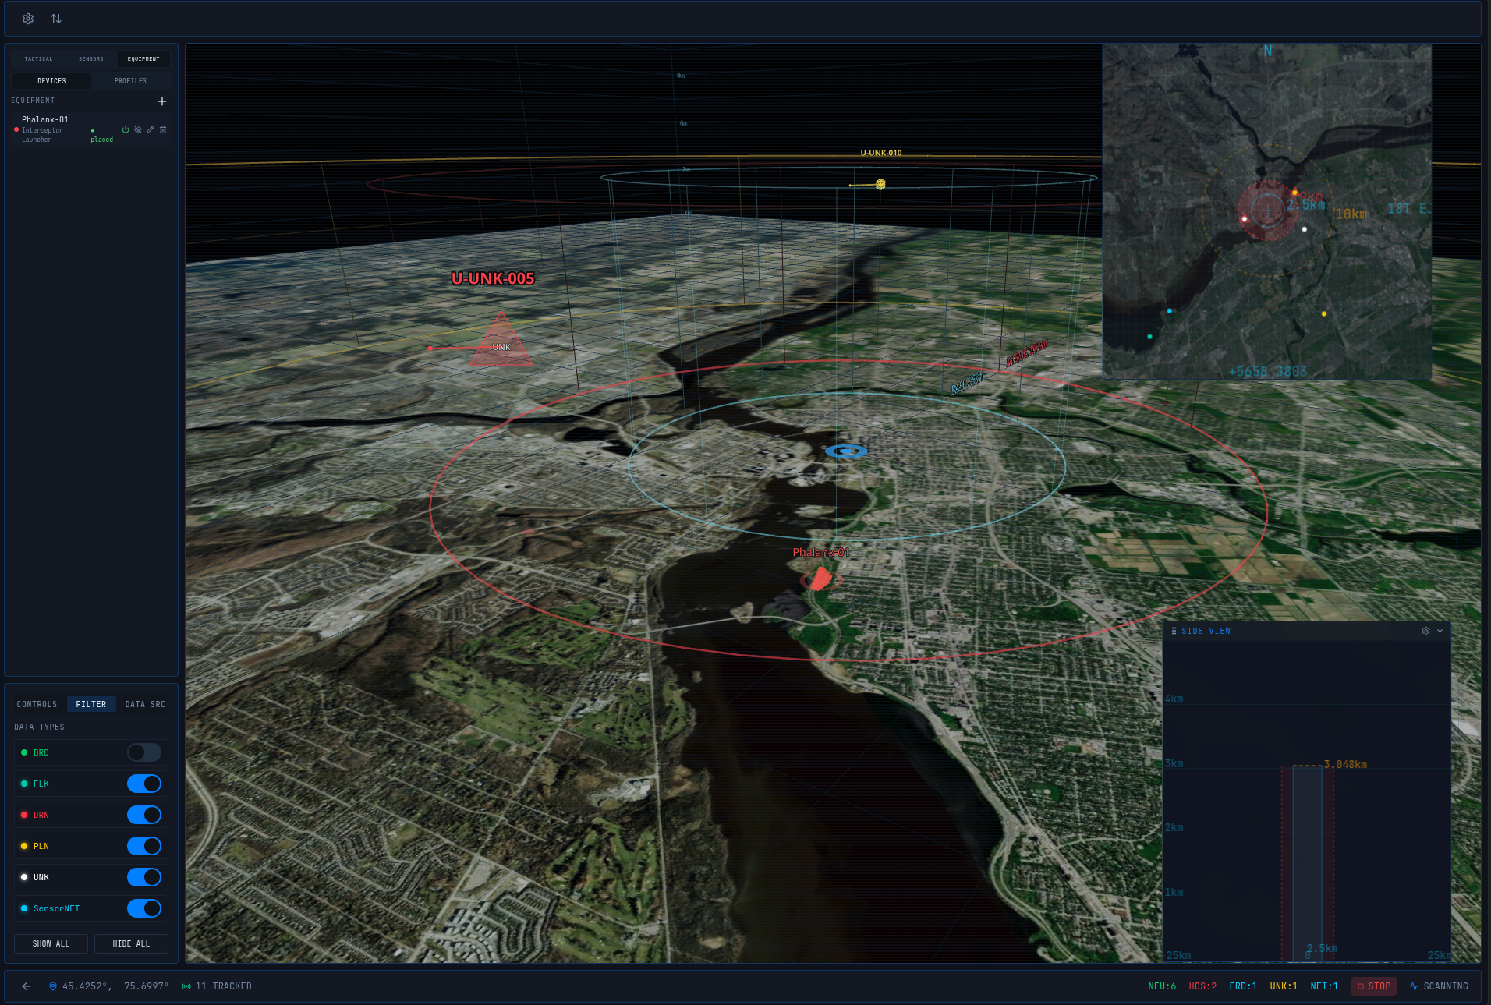Click coordinates 45.4252°, -75.6997° readout
The width and height of the screenshot is (1491, 1005).
click(x=115, y=986)
